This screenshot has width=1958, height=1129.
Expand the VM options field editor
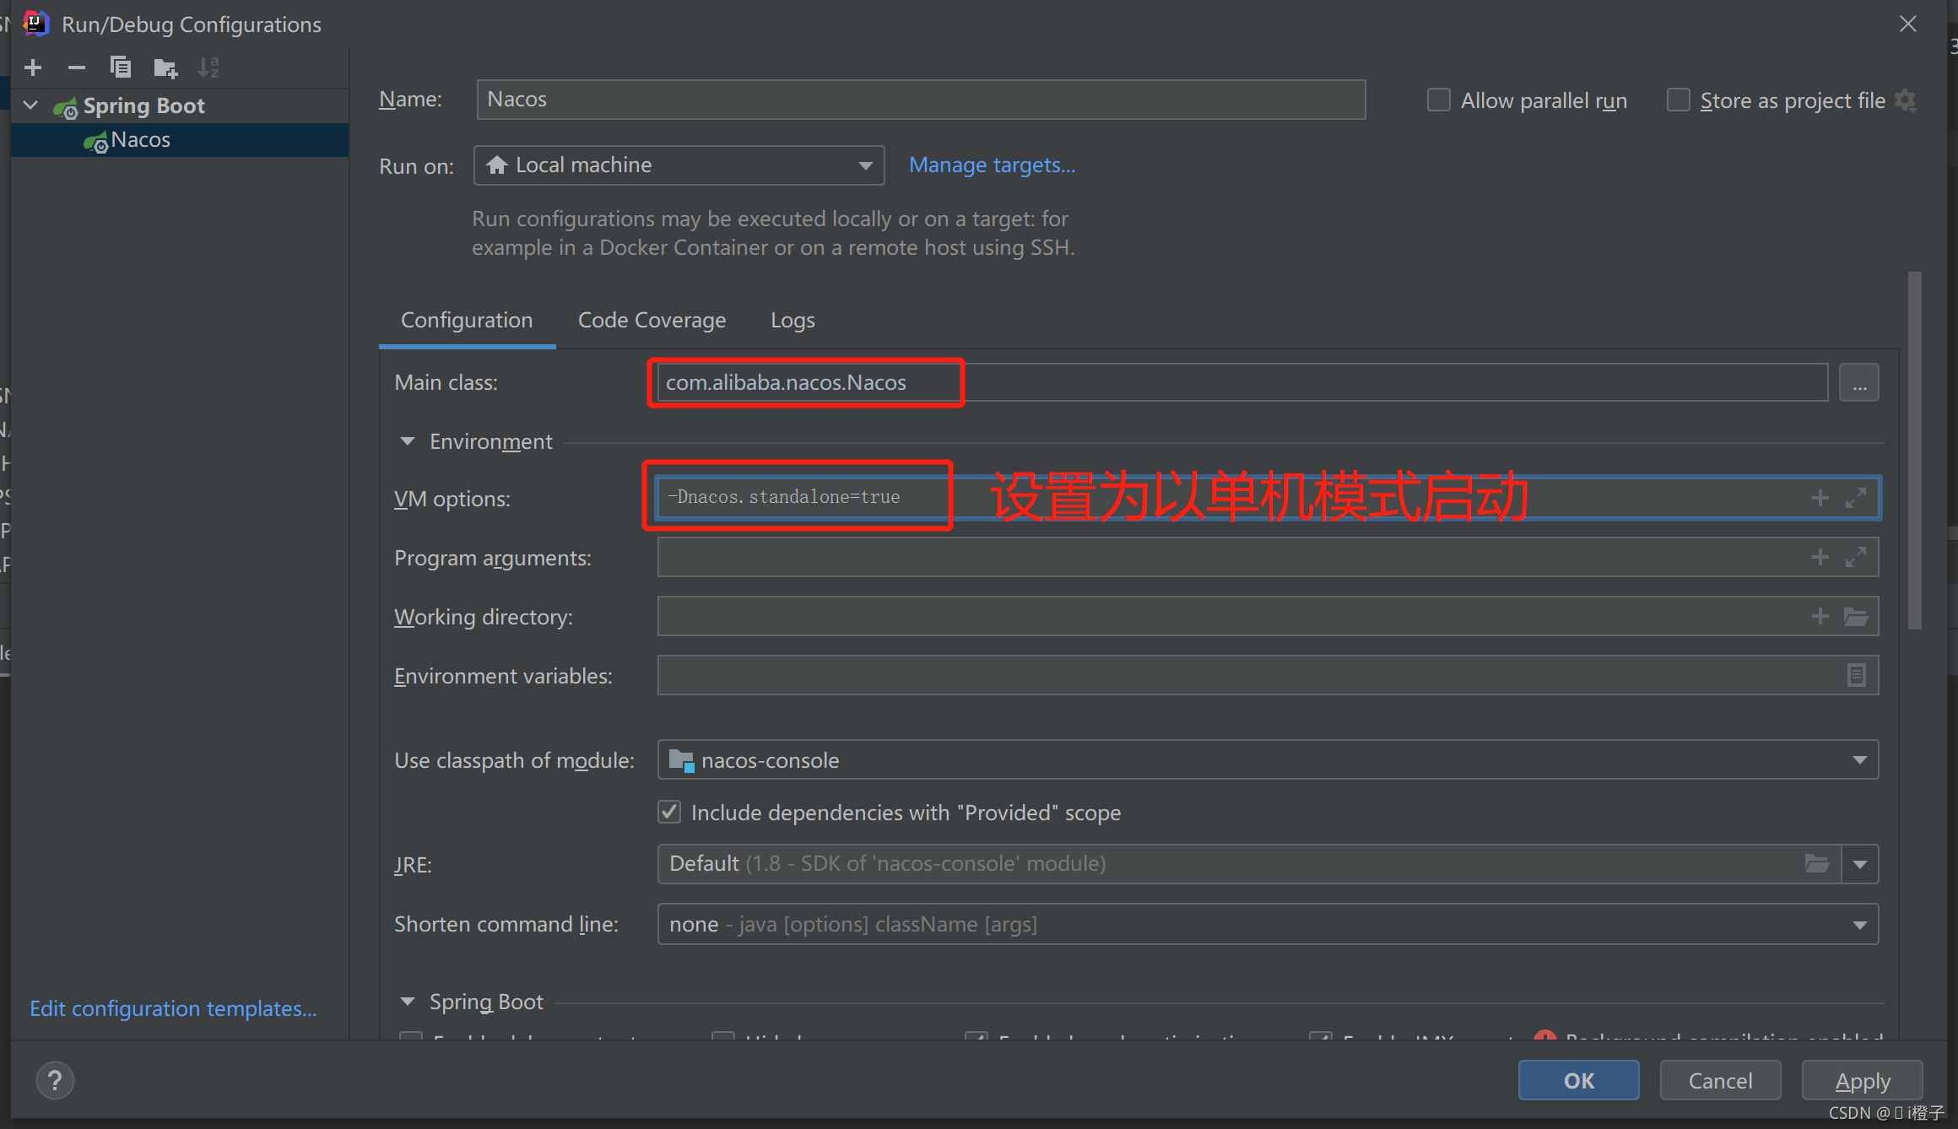click(1855, 498)
